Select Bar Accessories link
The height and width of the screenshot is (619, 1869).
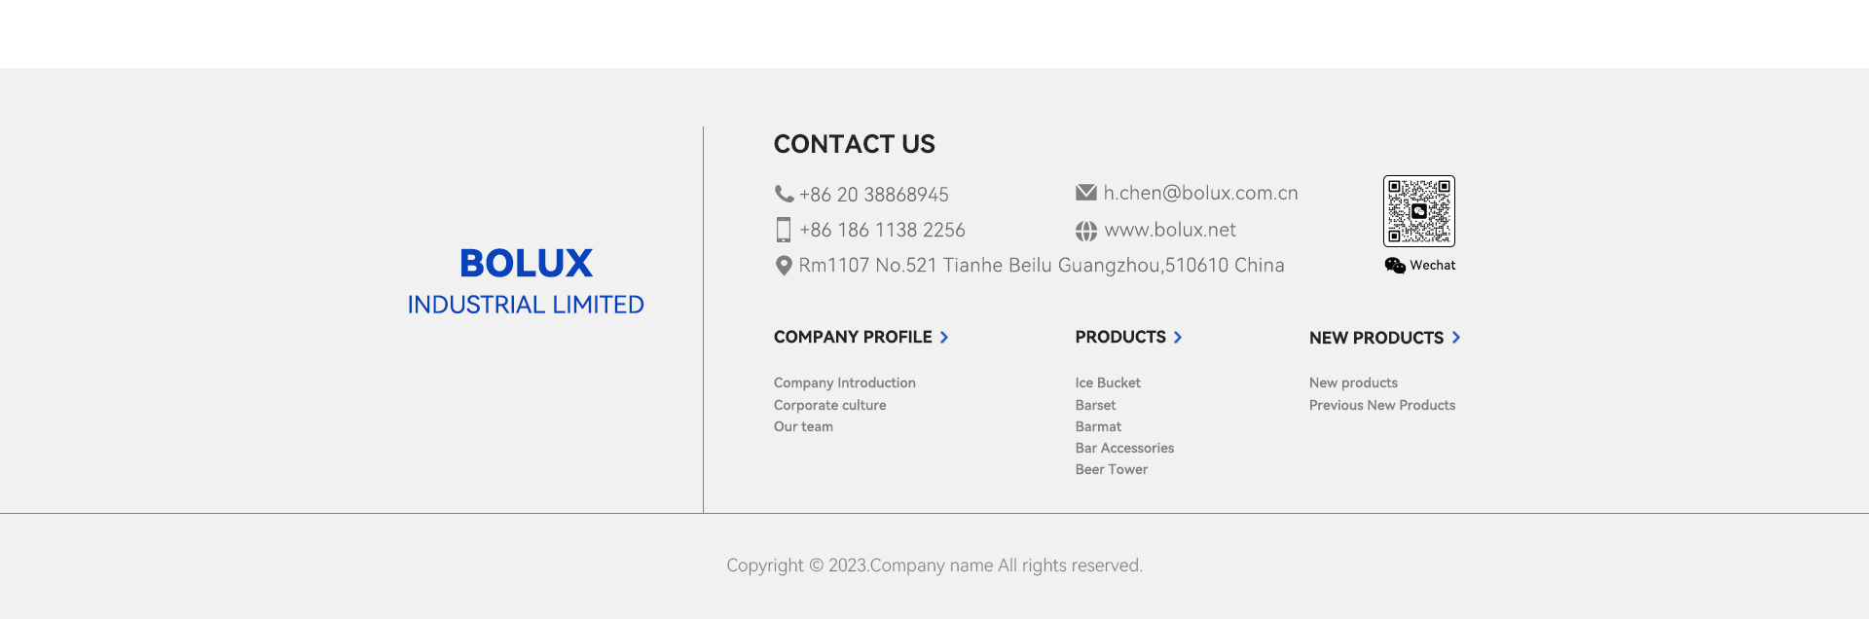pyautogui.click(x=1124, y=448)
